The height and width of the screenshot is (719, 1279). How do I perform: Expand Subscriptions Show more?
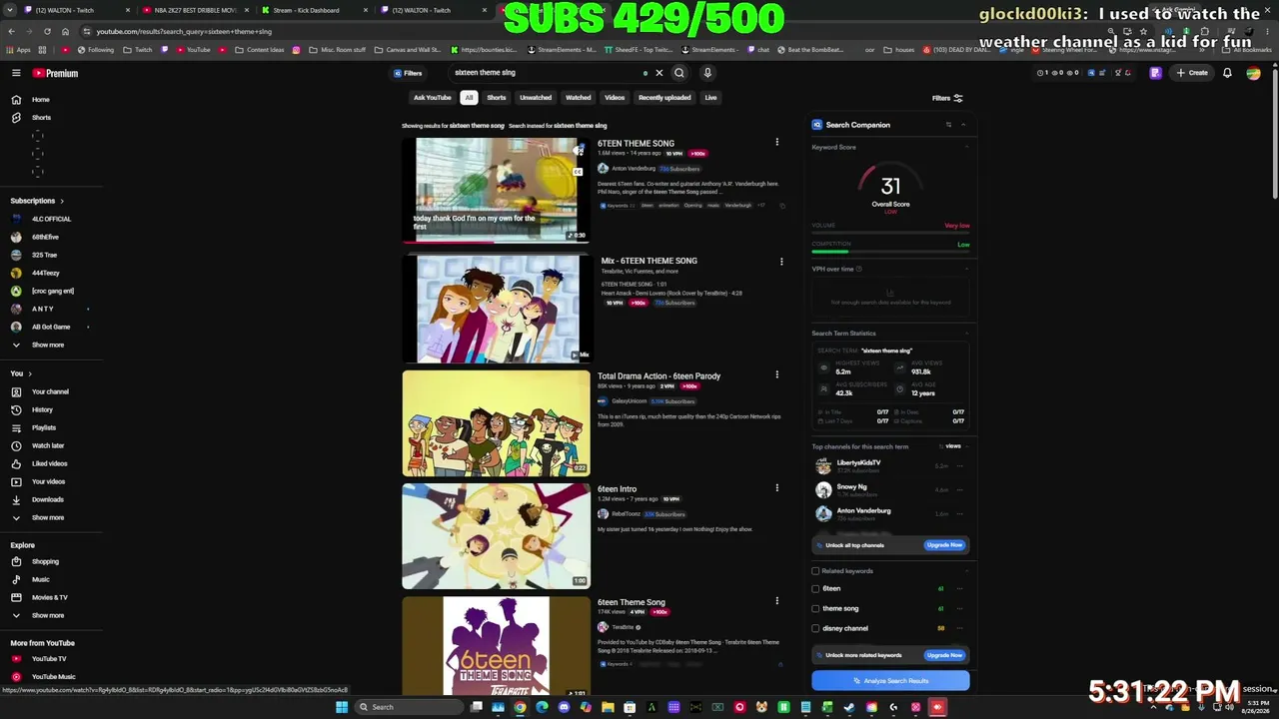[47, 345]
